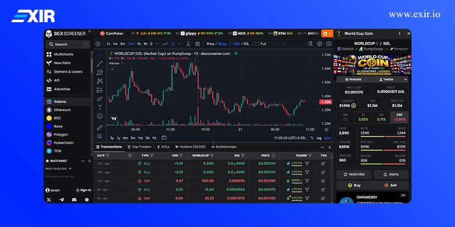
Task: Toggle the percent scale option
Action: pyautogui.click(x=312, y=138)
